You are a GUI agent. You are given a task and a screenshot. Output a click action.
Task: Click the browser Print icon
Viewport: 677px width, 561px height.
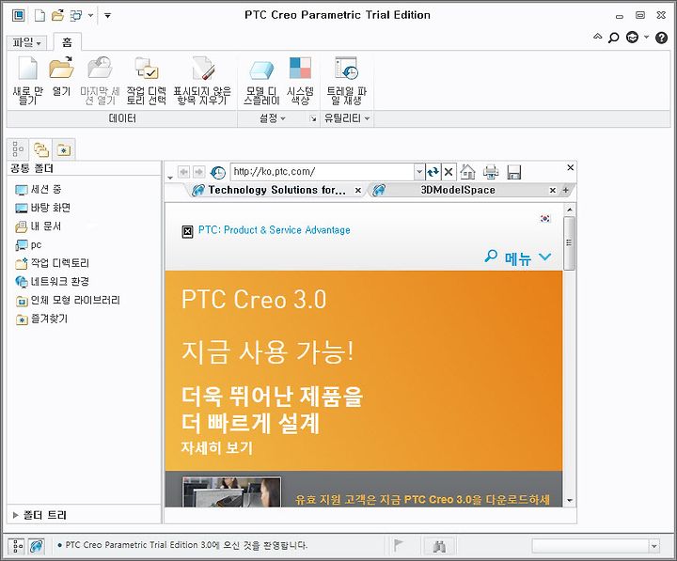[491, 172]
